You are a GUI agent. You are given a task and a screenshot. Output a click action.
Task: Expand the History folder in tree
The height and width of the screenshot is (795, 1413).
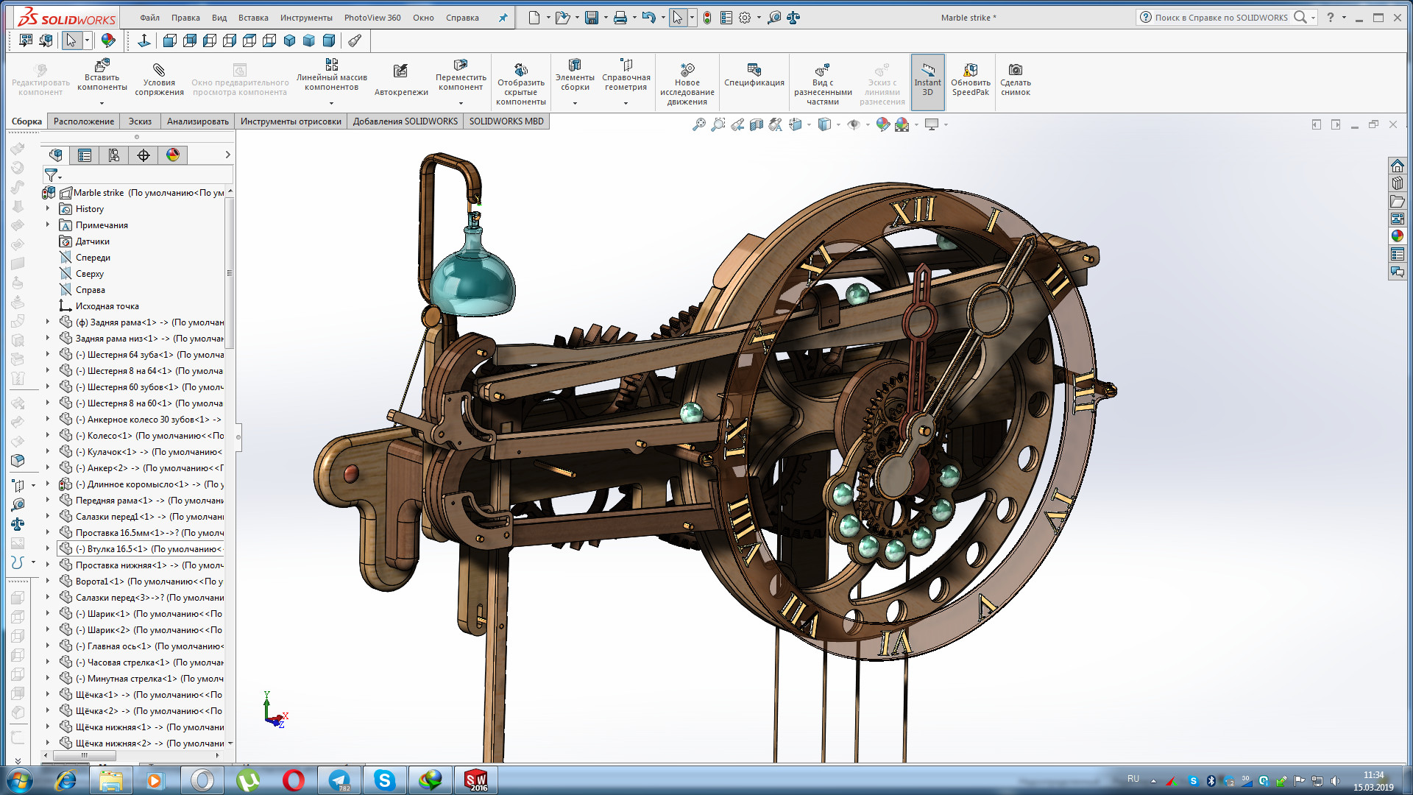point(49,209)
